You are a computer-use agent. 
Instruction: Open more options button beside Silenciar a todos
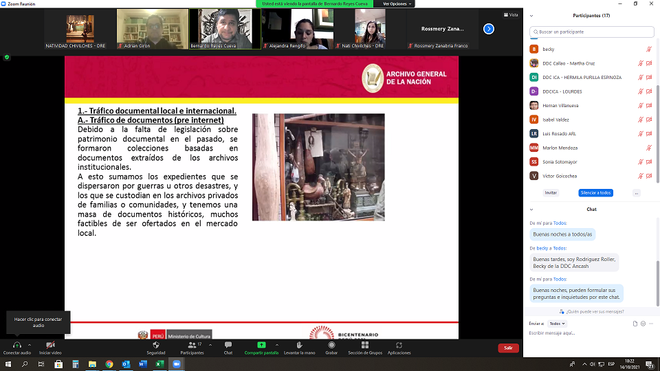(637, 192)
